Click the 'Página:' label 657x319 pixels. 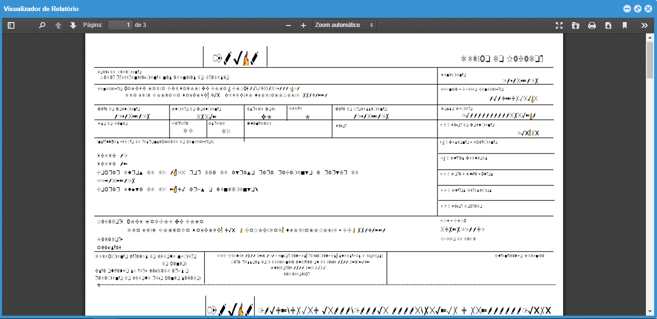point(93,25)
